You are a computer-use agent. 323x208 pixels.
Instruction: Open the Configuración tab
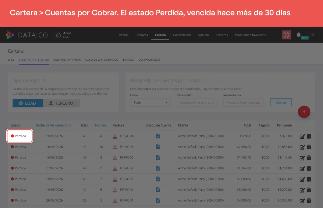coord(149,60)
